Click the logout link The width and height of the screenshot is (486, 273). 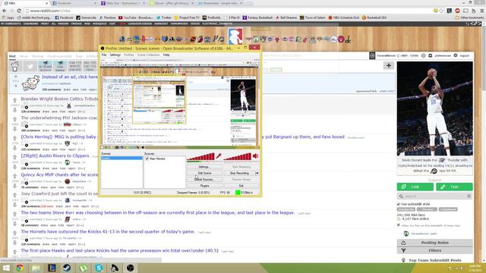[x=464, y=55]
